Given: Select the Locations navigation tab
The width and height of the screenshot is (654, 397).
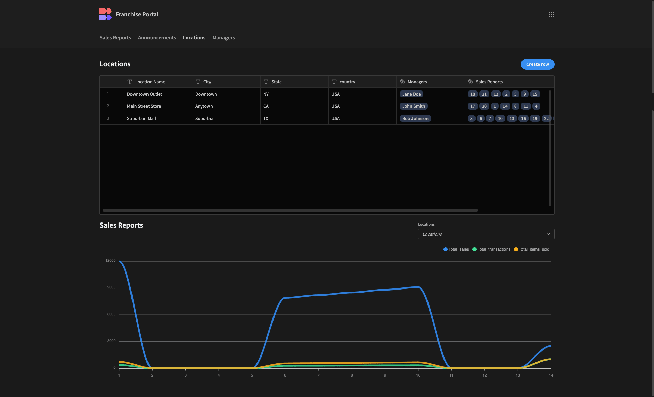Looking at the screenshot, I should click(x=194, y=38).
